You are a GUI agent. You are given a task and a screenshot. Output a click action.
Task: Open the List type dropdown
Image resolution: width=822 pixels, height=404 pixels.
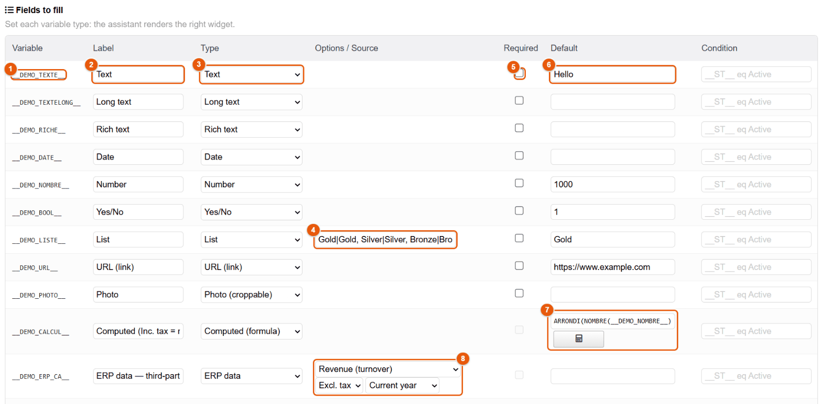click(252, 239)
